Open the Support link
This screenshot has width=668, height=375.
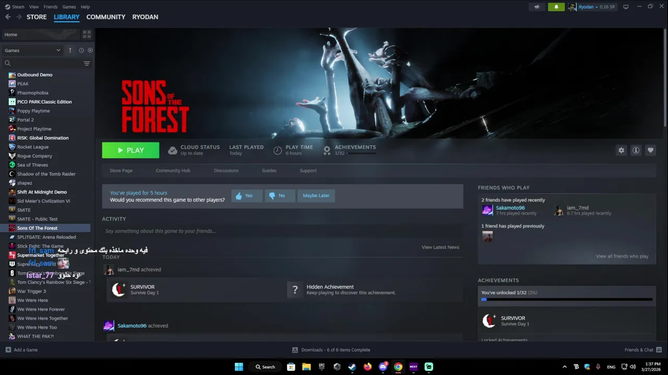(x=308, y=170)
